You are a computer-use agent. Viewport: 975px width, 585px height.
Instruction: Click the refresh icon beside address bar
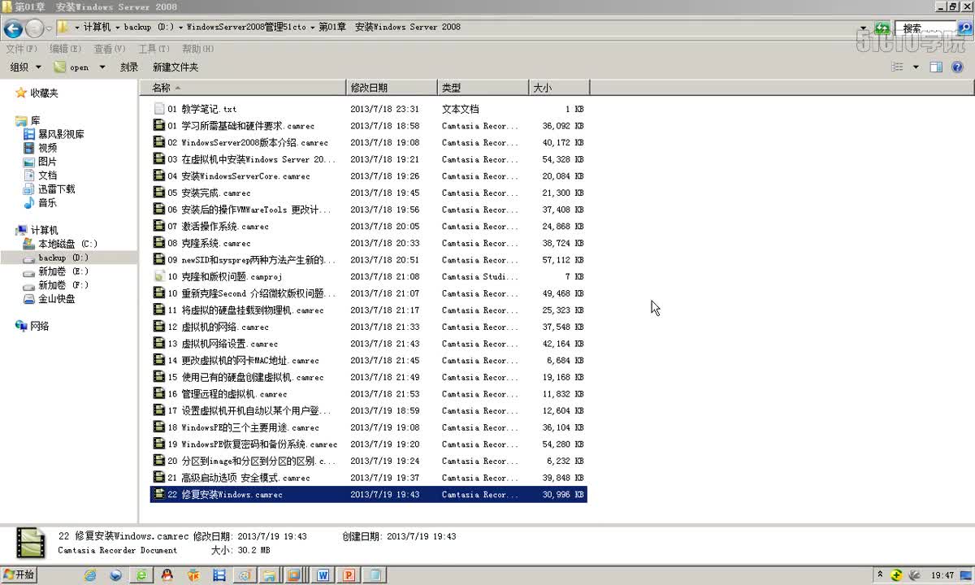coord(882,28)
